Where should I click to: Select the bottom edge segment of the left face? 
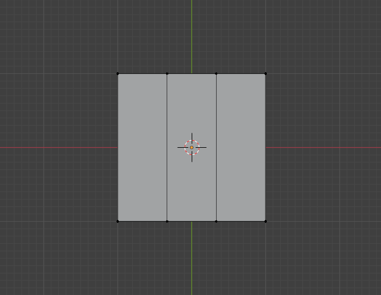pyautogui.click(x=142, y=221)
